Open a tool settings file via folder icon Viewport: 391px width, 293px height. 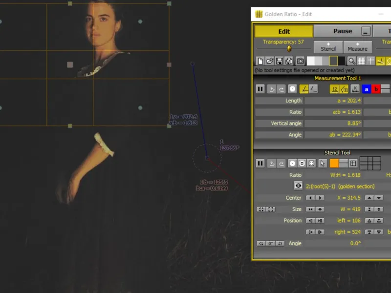tap(270, 61)
